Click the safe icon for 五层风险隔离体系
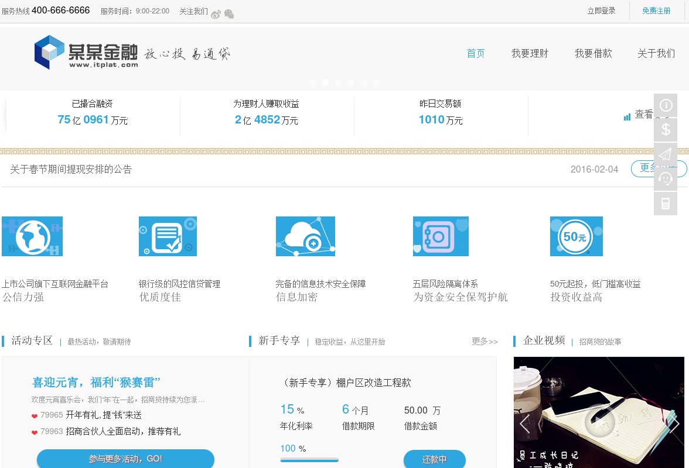 pos(441,236)
